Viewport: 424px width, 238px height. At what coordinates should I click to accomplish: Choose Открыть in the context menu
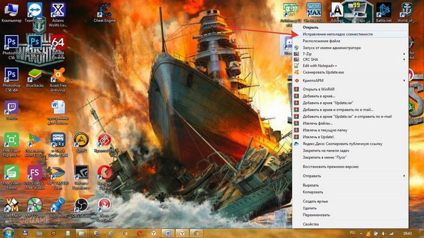point(351,27)
